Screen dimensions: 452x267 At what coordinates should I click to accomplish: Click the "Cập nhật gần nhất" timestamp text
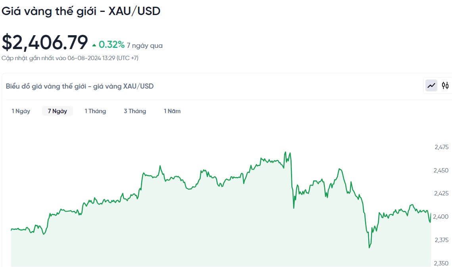coord(70,58)
